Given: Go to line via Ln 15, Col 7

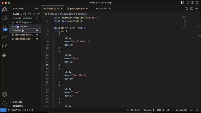Looking at the screenshot, I should [x=134, y=110].
